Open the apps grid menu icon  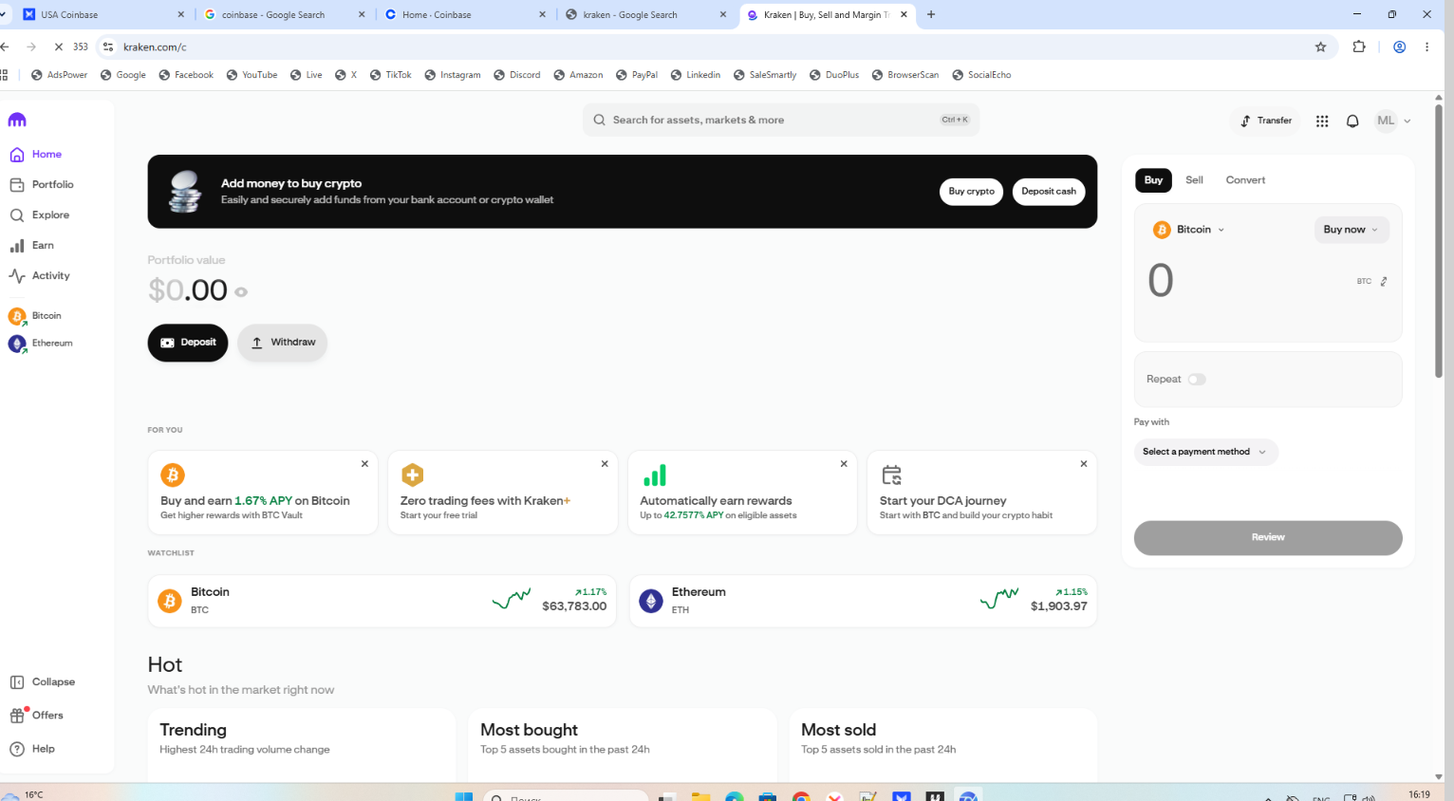click(1322, 121)
